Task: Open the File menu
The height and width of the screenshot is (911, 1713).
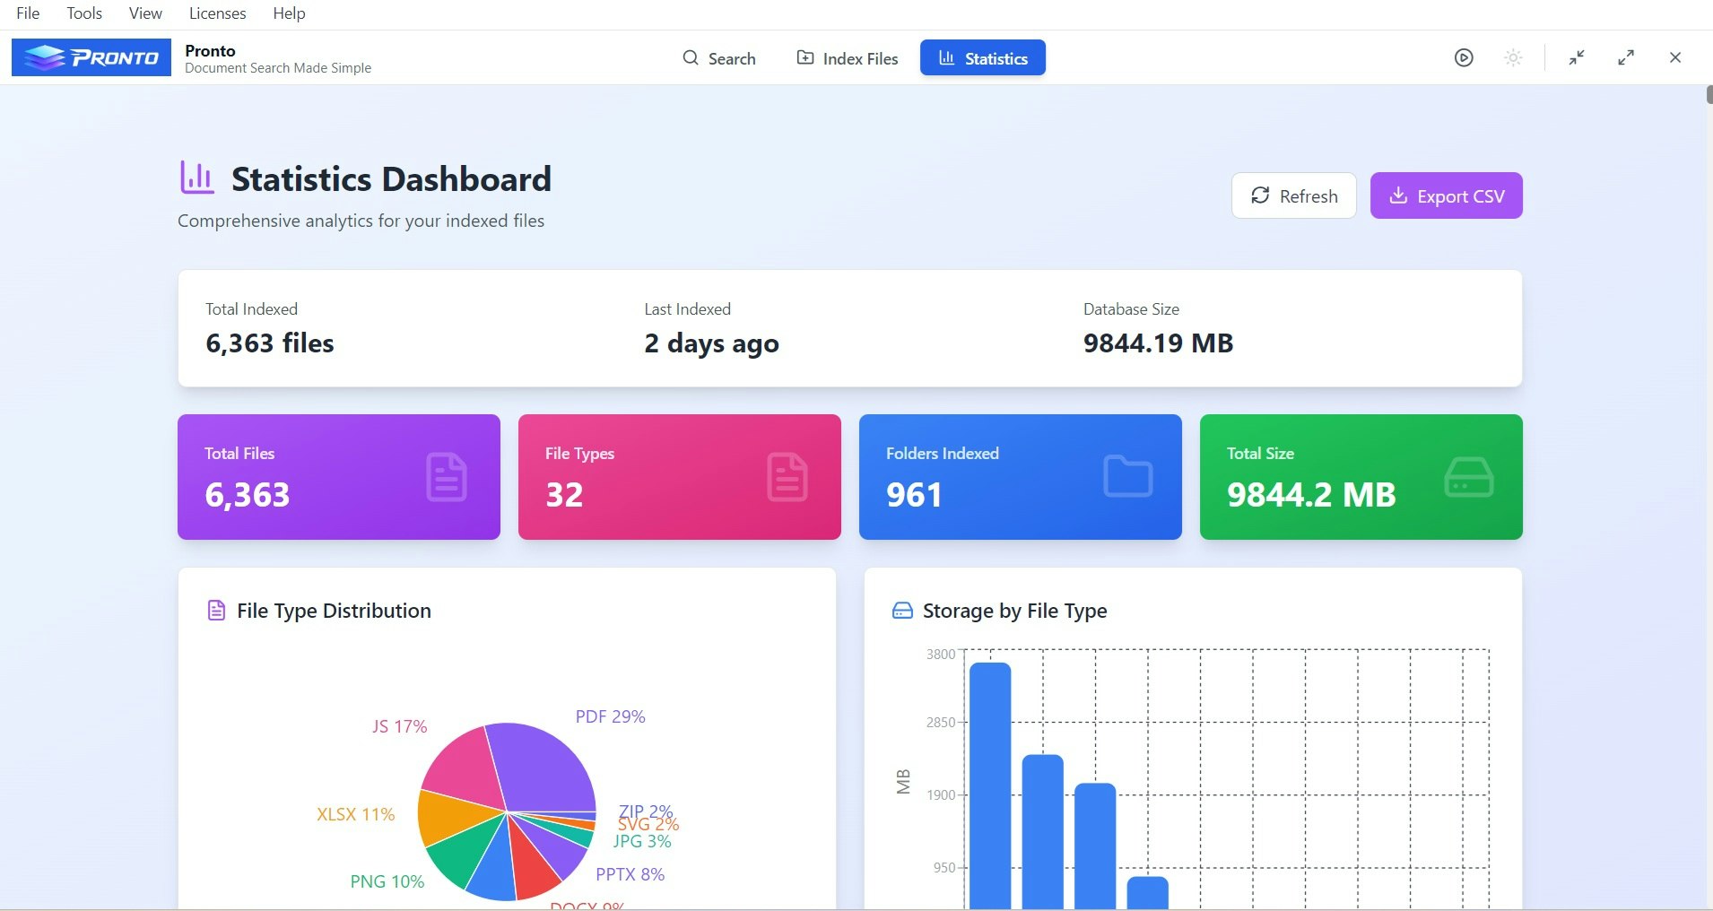Action: pyautogui.click(x=27, y=13)
